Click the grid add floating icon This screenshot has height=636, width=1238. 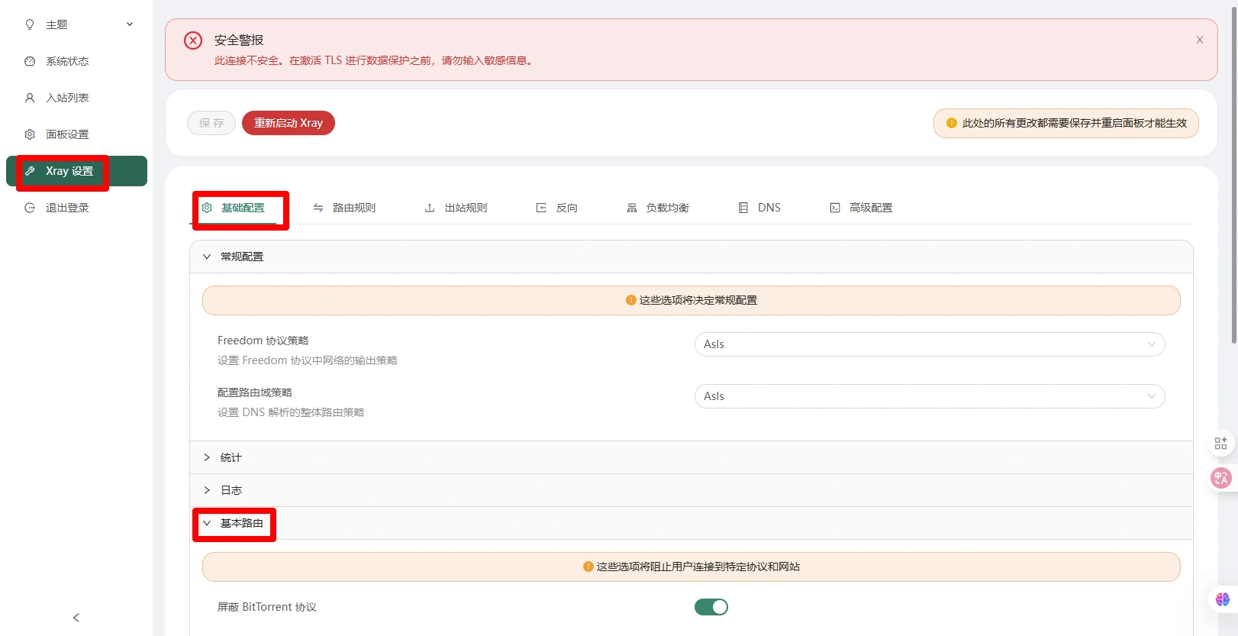pyautogui.click(x=1220, y=443)
